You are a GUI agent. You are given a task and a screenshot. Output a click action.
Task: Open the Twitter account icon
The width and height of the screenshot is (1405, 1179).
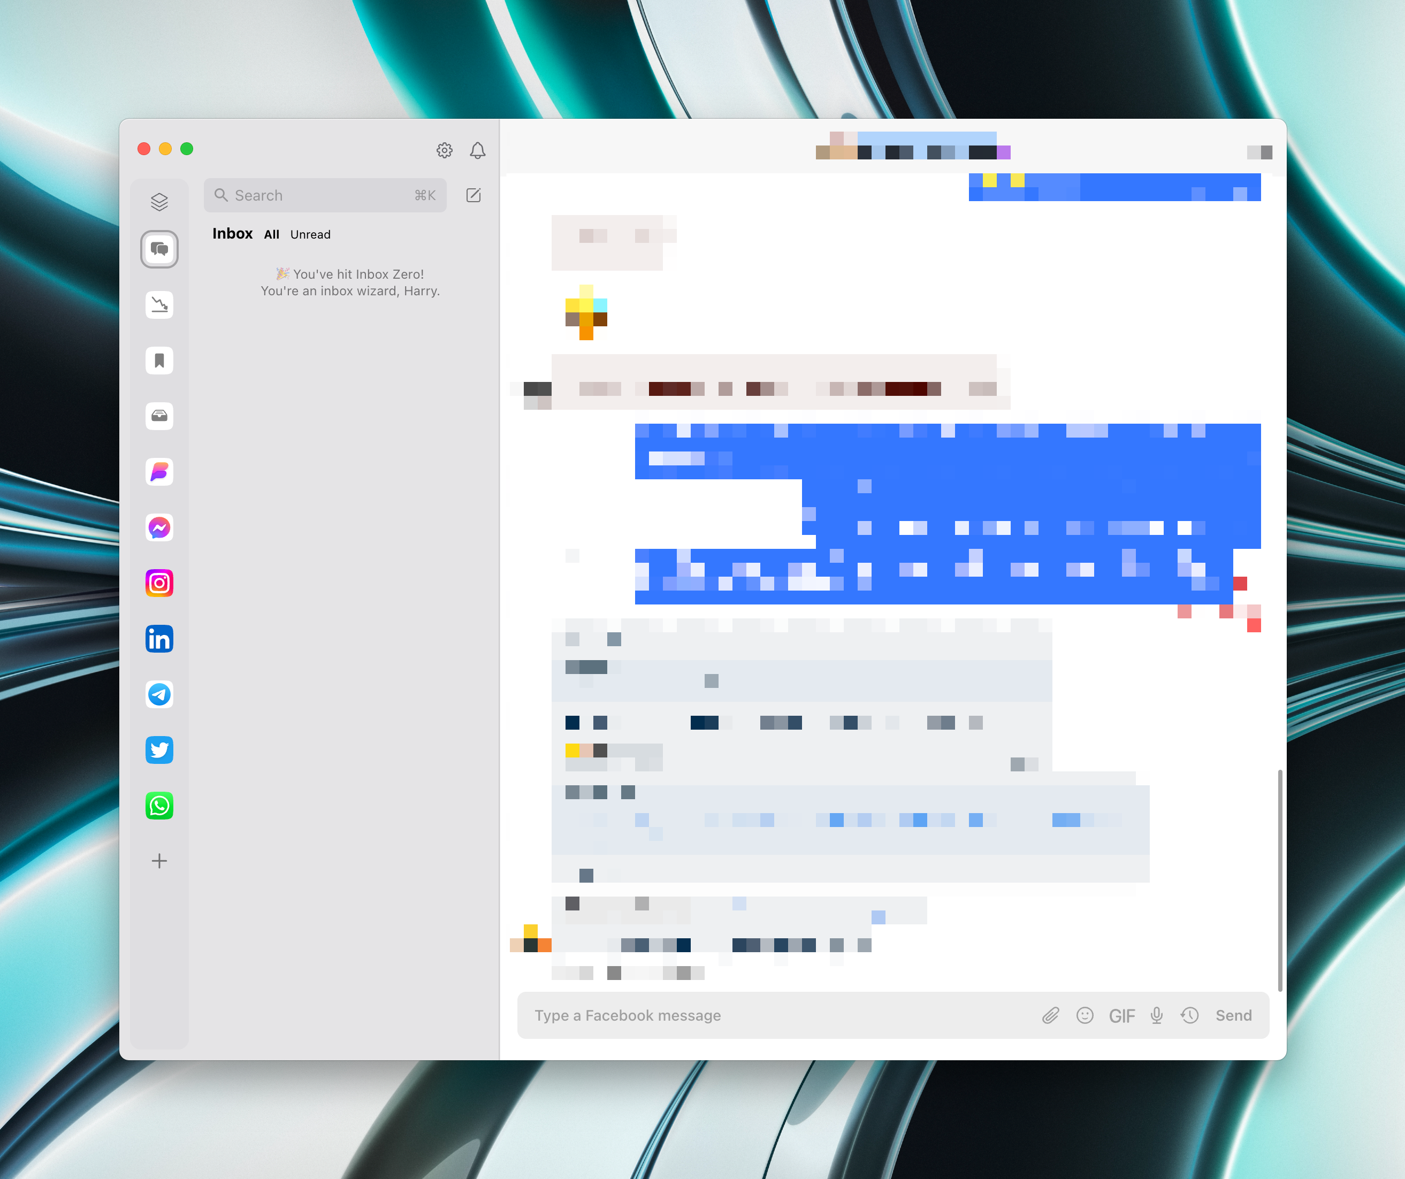[159, 749]
